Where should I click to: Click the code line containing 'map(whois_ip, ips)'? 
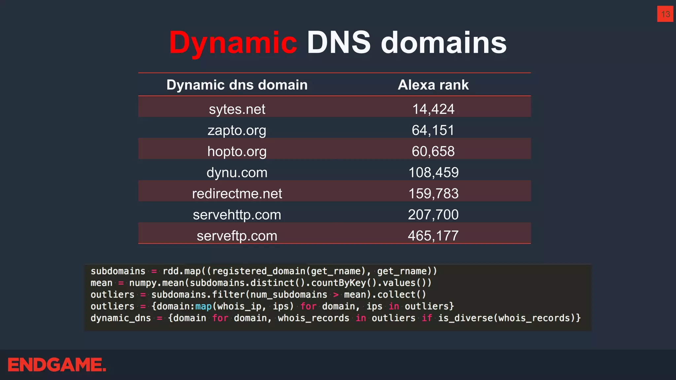tap(272, 306)
